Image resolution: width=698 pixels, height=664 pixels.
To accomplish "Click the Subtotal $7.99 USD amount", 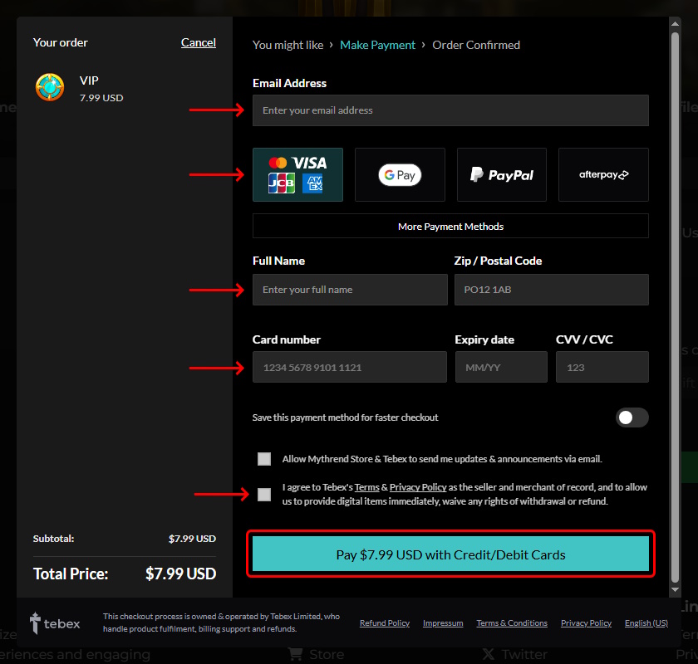I will click(x=192, y=539).
